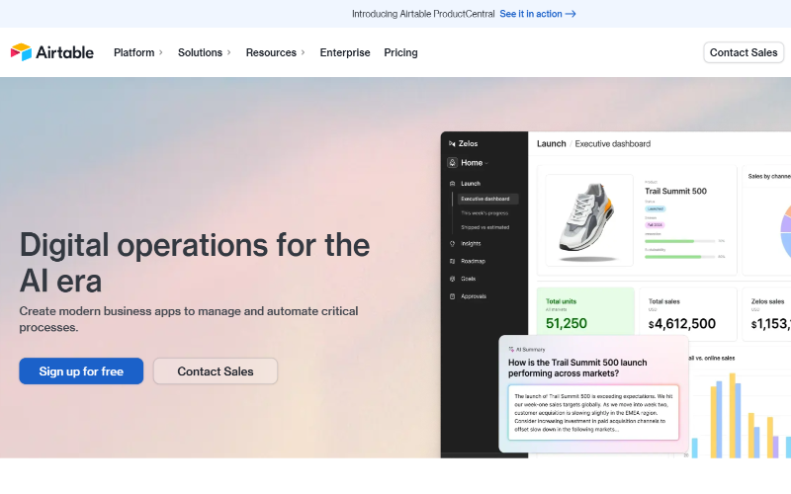Viewport: 791px width, 494px height.
Task: Click the Total sales label
Action: pos(663,301)
